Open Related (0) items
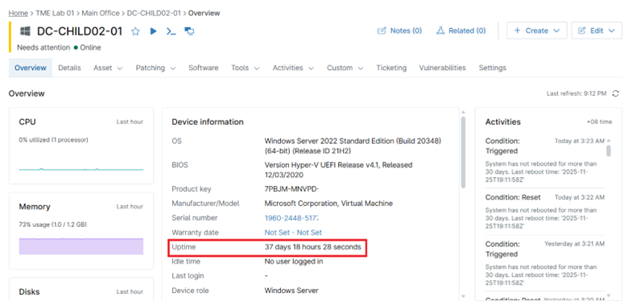The width and height of the screenshot is (628, 305). (461, 31)
